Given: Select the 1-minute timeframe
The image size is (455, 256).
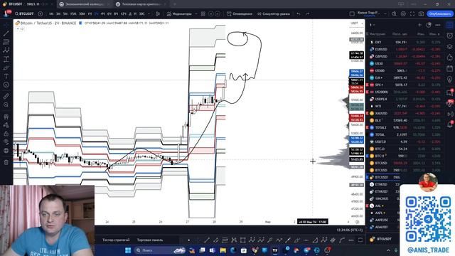Looking at the screenshot, I should (51, 14).
